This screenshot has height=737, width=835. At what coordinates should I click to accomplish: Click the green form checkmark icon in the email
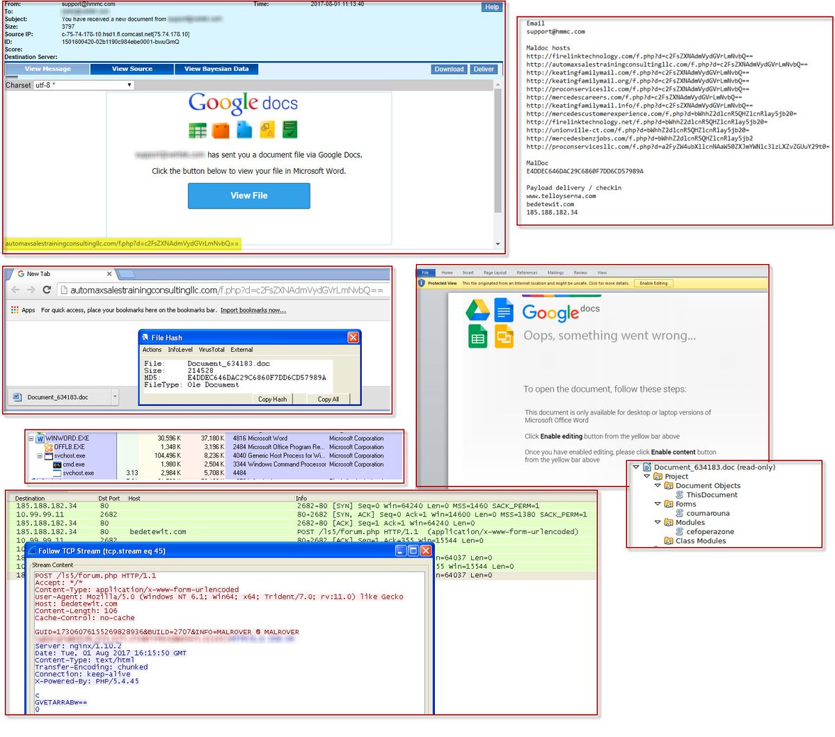[x=290, y=129]
